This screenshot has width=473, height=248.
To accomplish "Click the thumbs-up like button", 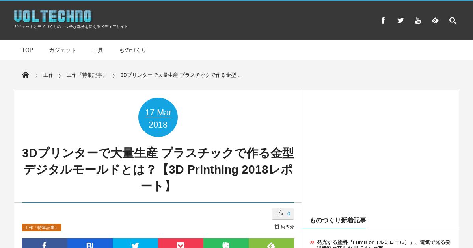I will coord(283,214).
